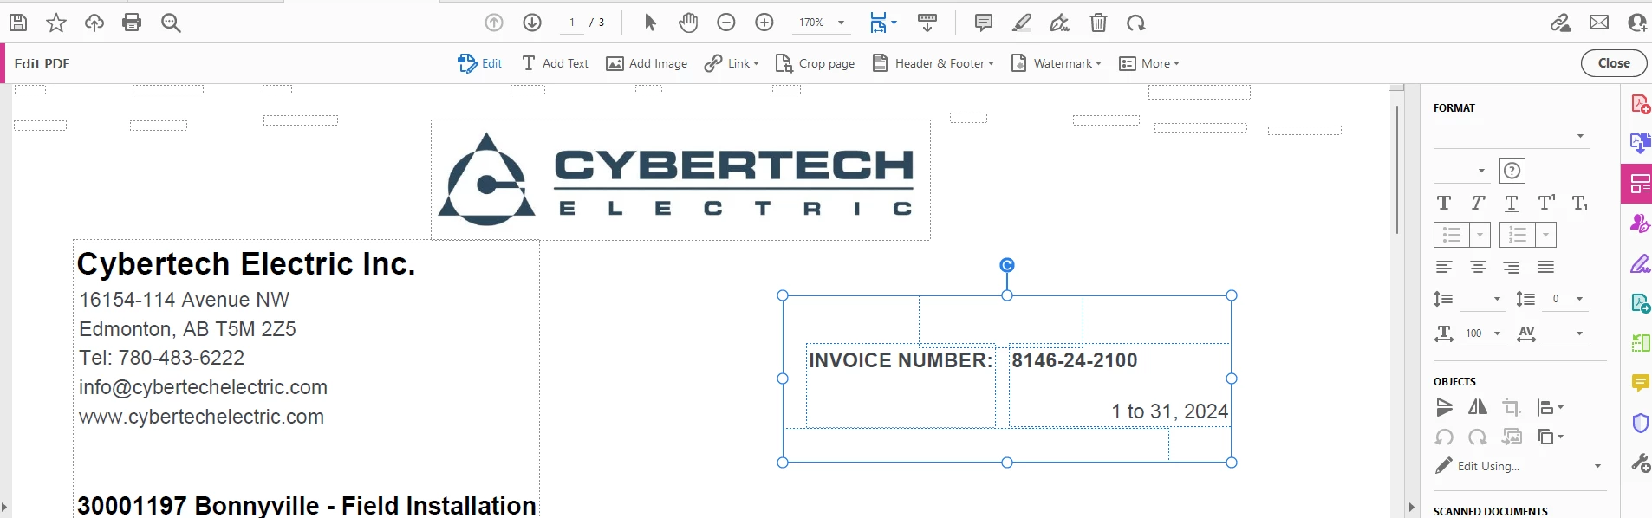Align text left

click(x=1444, y=267)
